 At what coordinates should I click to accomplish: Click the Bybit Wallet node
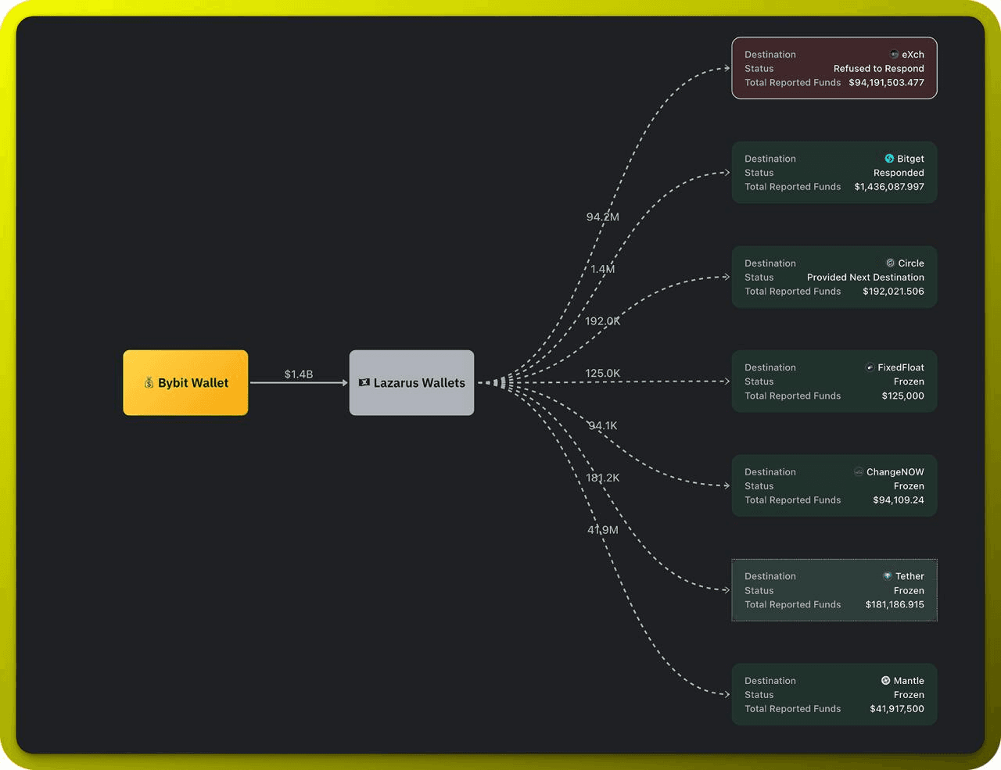[185, 382]
